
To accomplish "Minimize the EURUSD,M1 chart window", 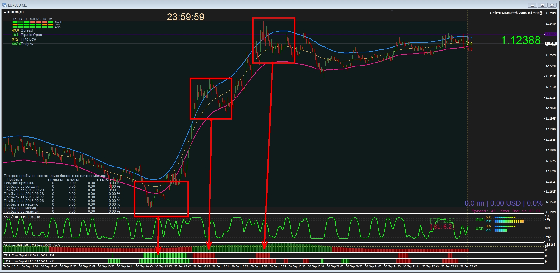I will click(532, 5).
